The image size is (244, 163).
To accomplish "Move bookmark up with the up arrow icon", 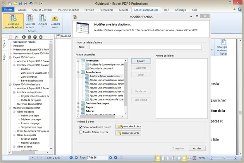I will [35, 37].
